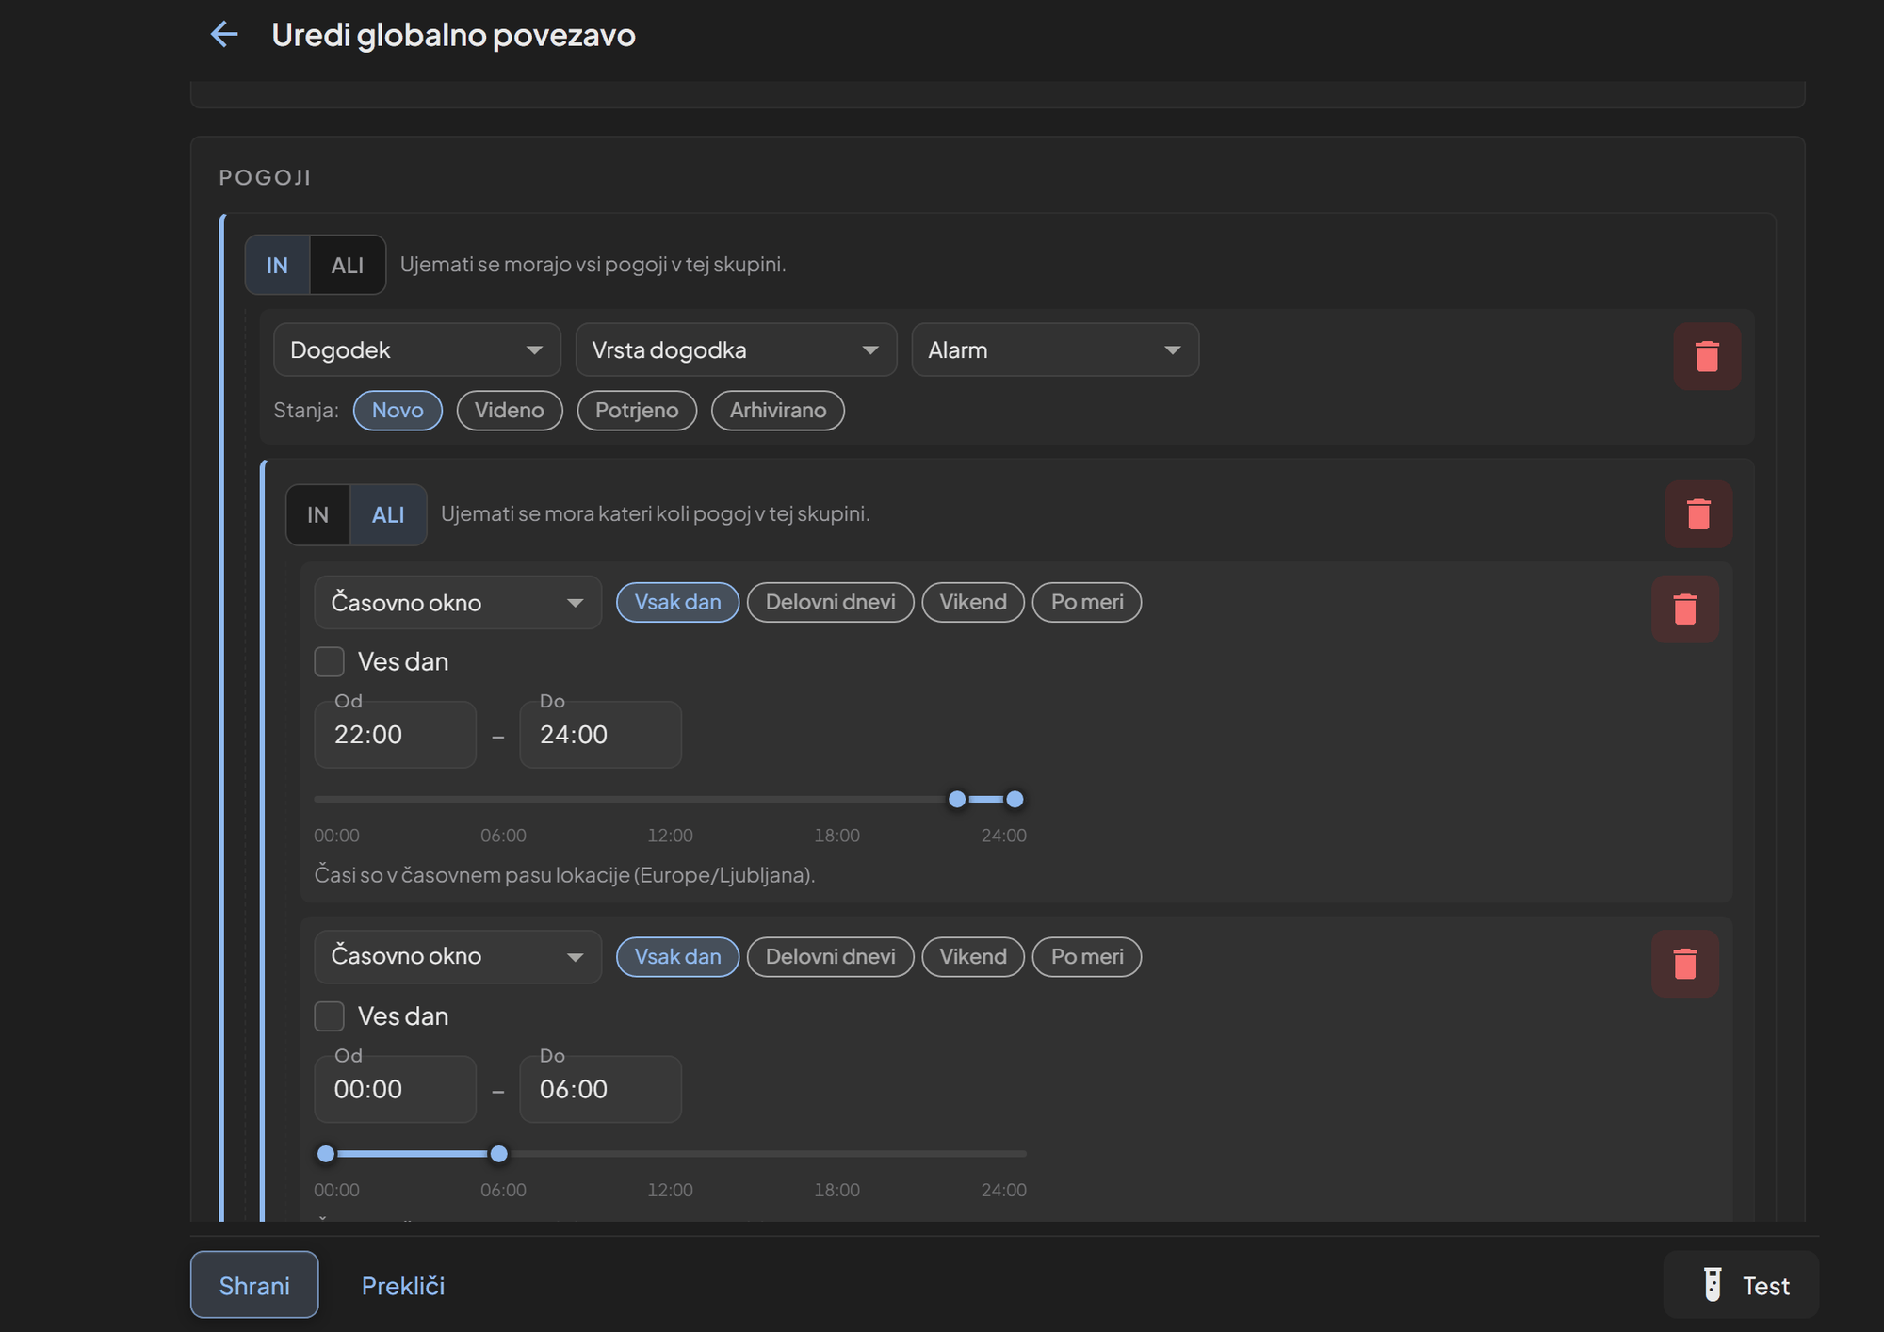Delete the 00:00–06:00 time window condition

pyautogui.click(x=1685, y=964)
